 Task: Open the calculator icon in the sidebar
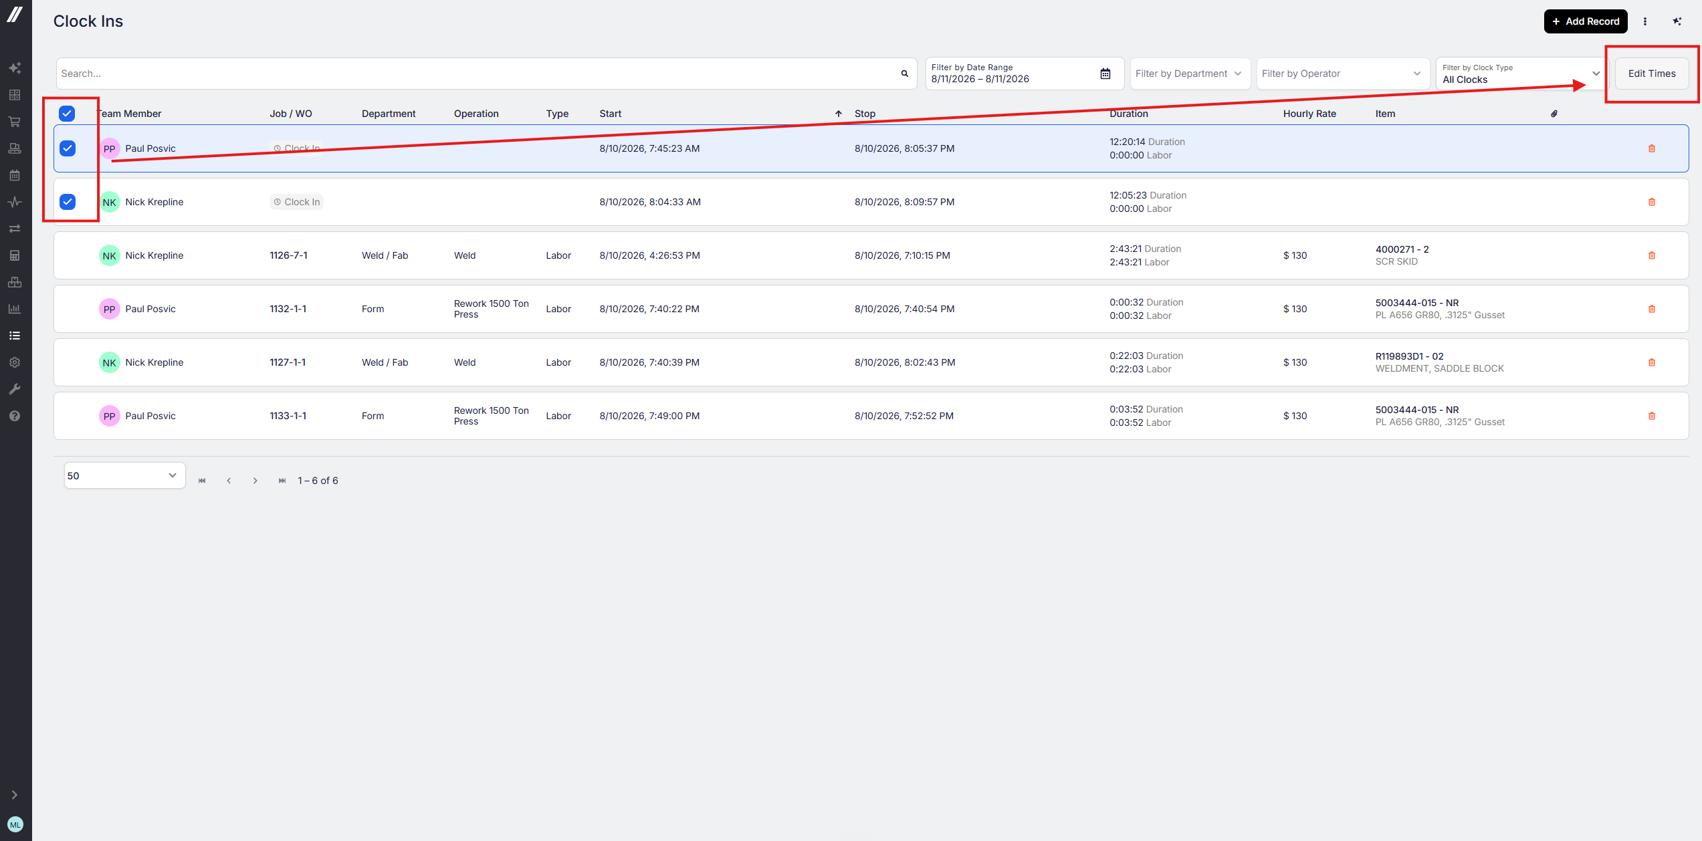[15, 255]
